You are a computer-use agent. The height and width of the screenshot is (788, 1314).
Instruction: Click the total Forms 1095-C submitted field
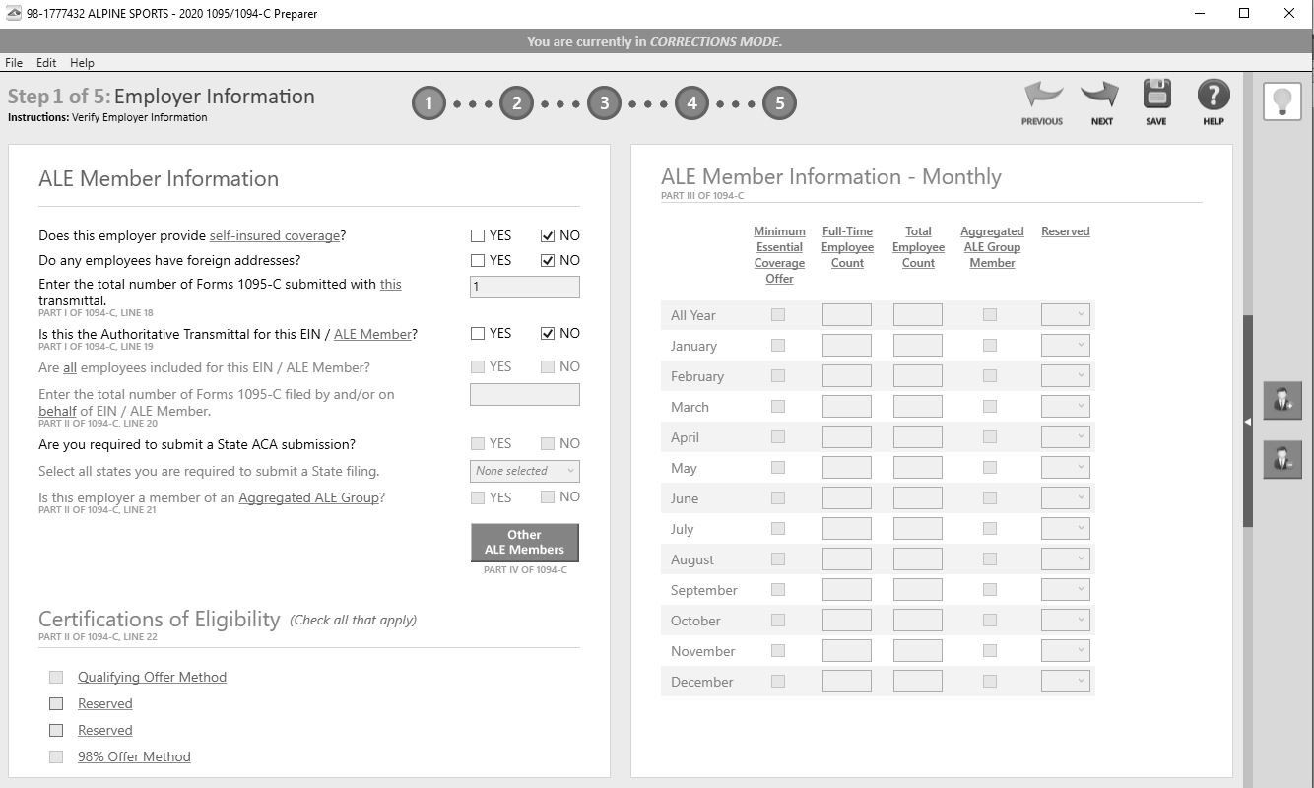(x=525, y=287)
